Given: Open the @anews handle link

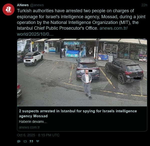Looking at the screenshot, I should tap(37, 5).
